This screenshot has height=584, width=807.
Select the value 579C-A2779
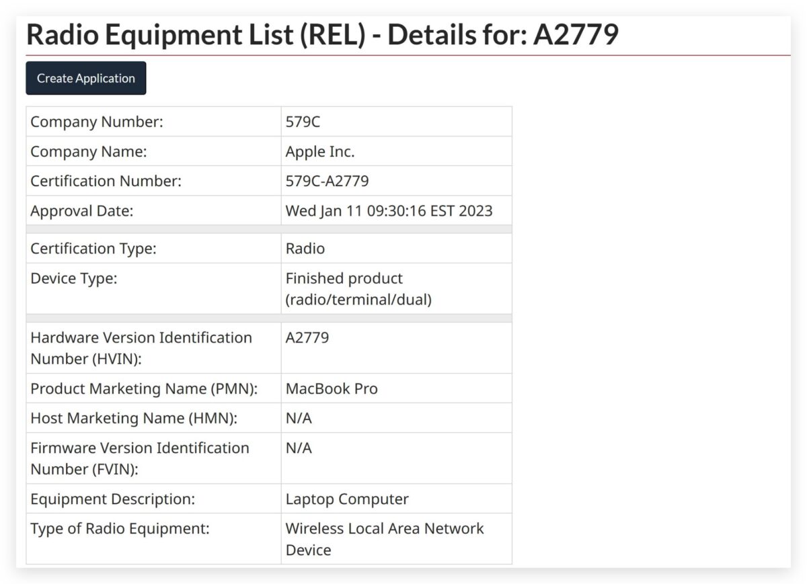328,181
